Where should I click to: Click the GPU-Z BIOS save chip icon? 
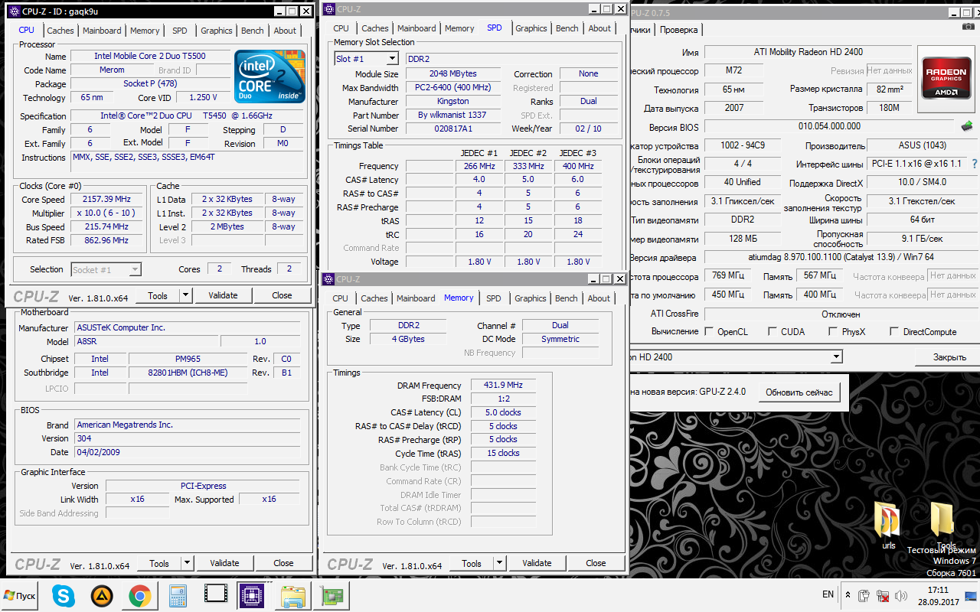pyautogui.click(x=968, y=126)
